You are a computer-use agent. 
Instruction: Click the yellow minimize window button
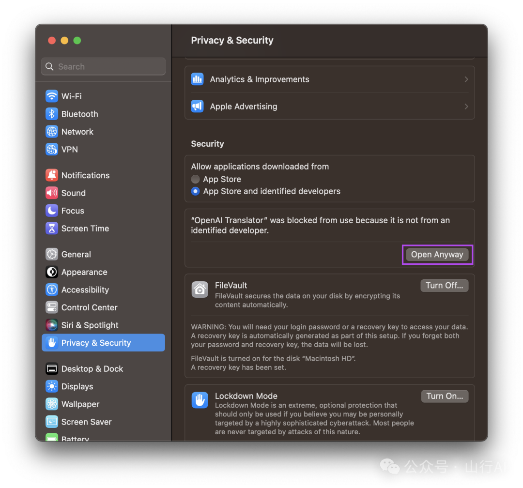64,40
